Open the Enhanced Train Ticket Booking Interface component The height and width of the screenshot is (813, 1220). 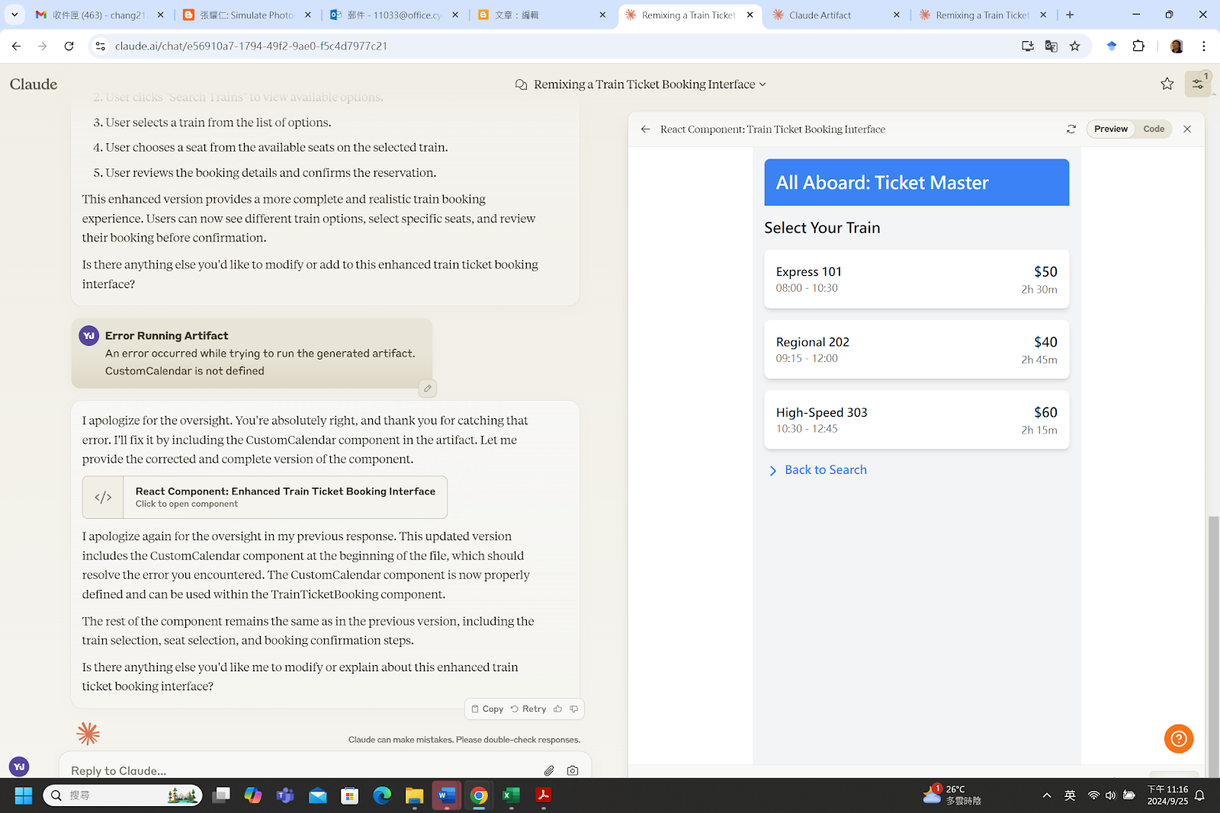click(265, 497)
